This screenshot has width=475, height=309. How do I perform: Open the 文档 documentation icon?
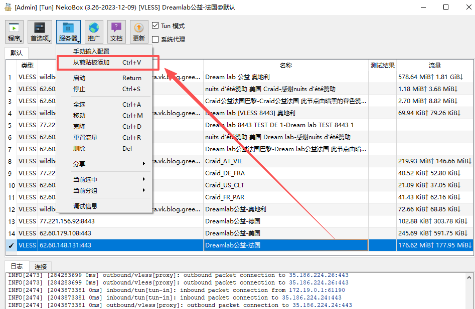click(116, 31)
